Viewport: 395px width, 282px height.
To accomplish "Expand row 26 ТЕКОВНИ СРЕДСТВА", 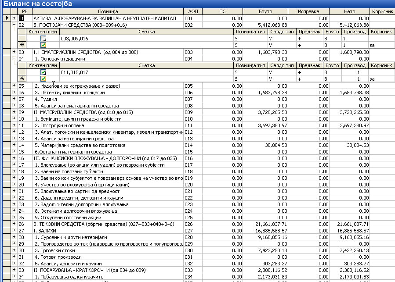I will [14, 224].
